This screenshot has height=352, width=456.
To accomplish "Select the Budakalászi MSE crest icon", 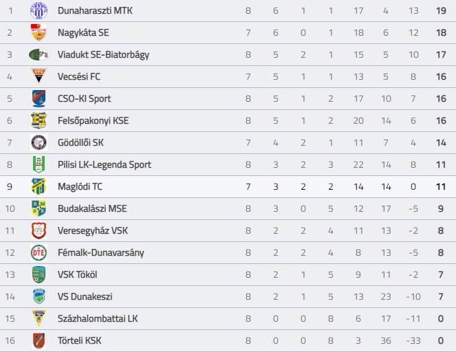I will coord(39,208).
